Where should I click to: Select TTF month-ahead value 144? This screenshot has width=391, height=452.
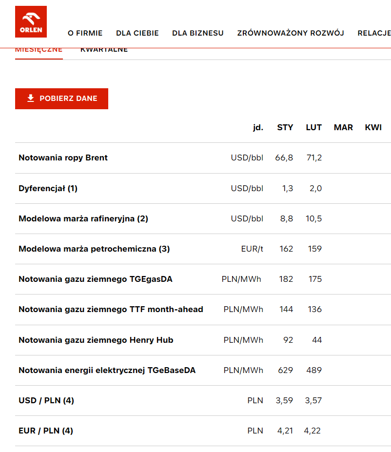(286, 309)
